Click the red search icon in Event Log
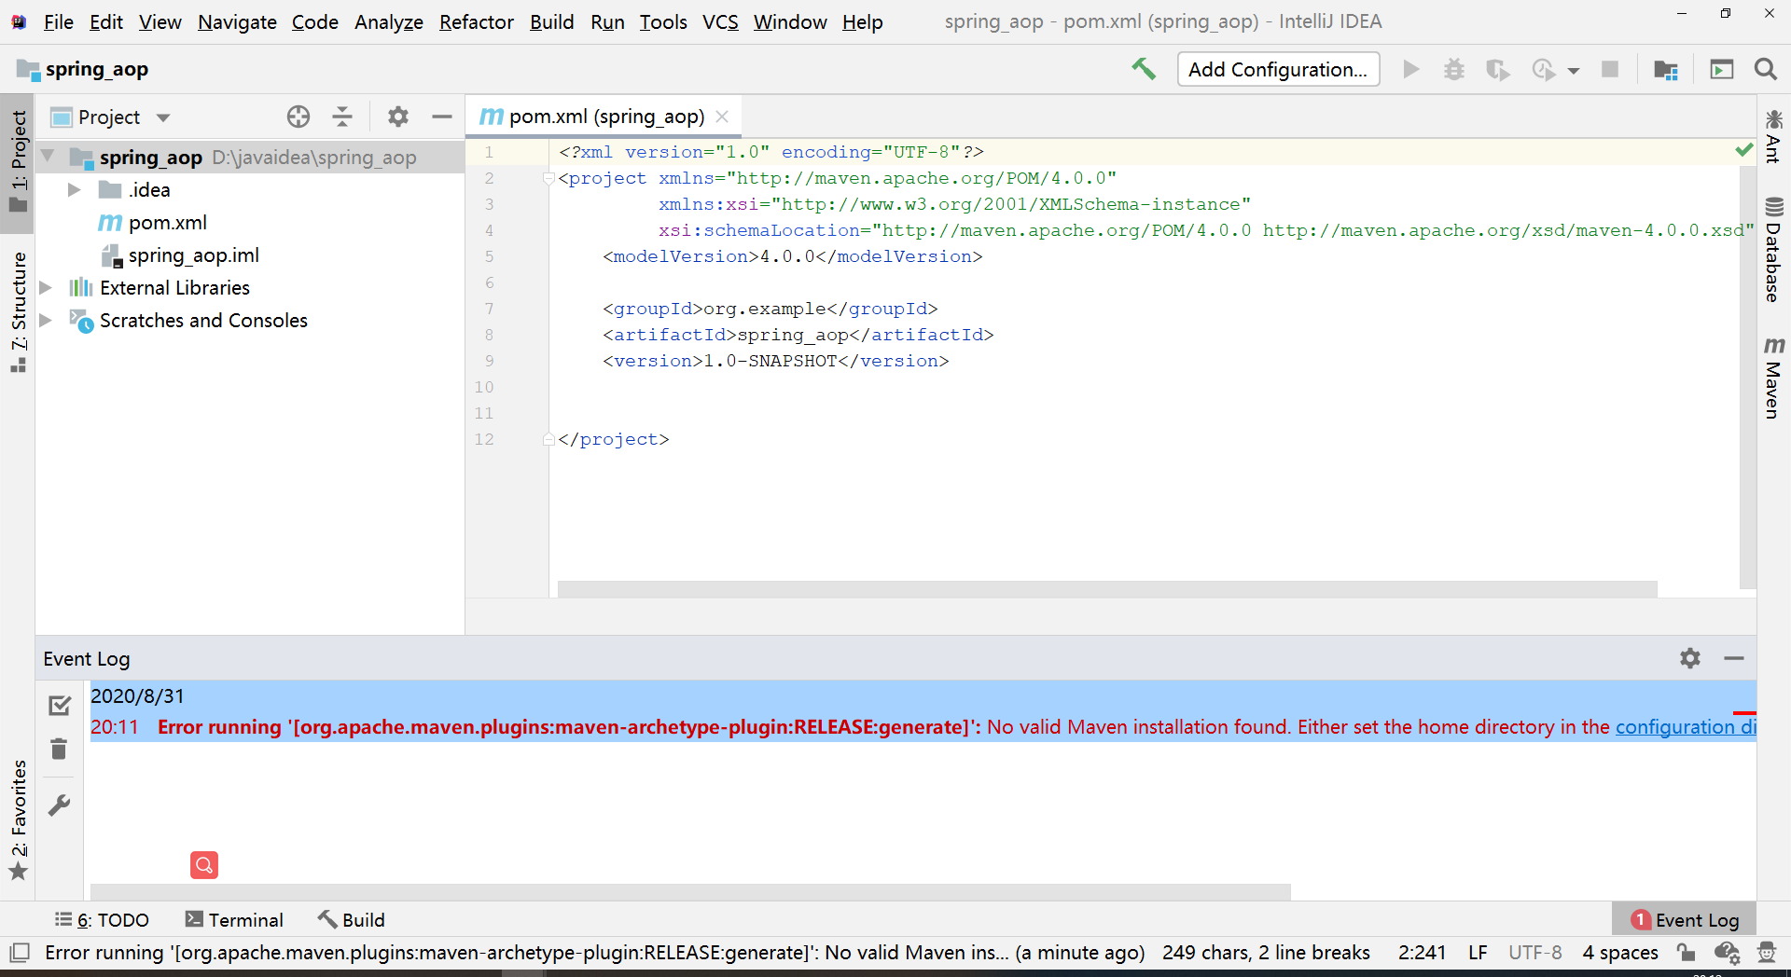 (204, 865)
